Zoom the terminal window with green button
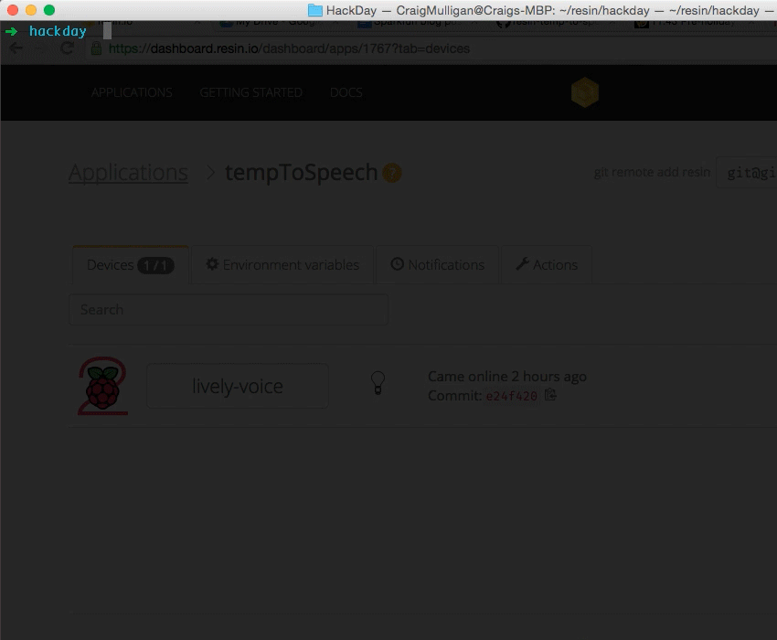The height and width of the screenshot is (640, 777). [x=49, y=10]
